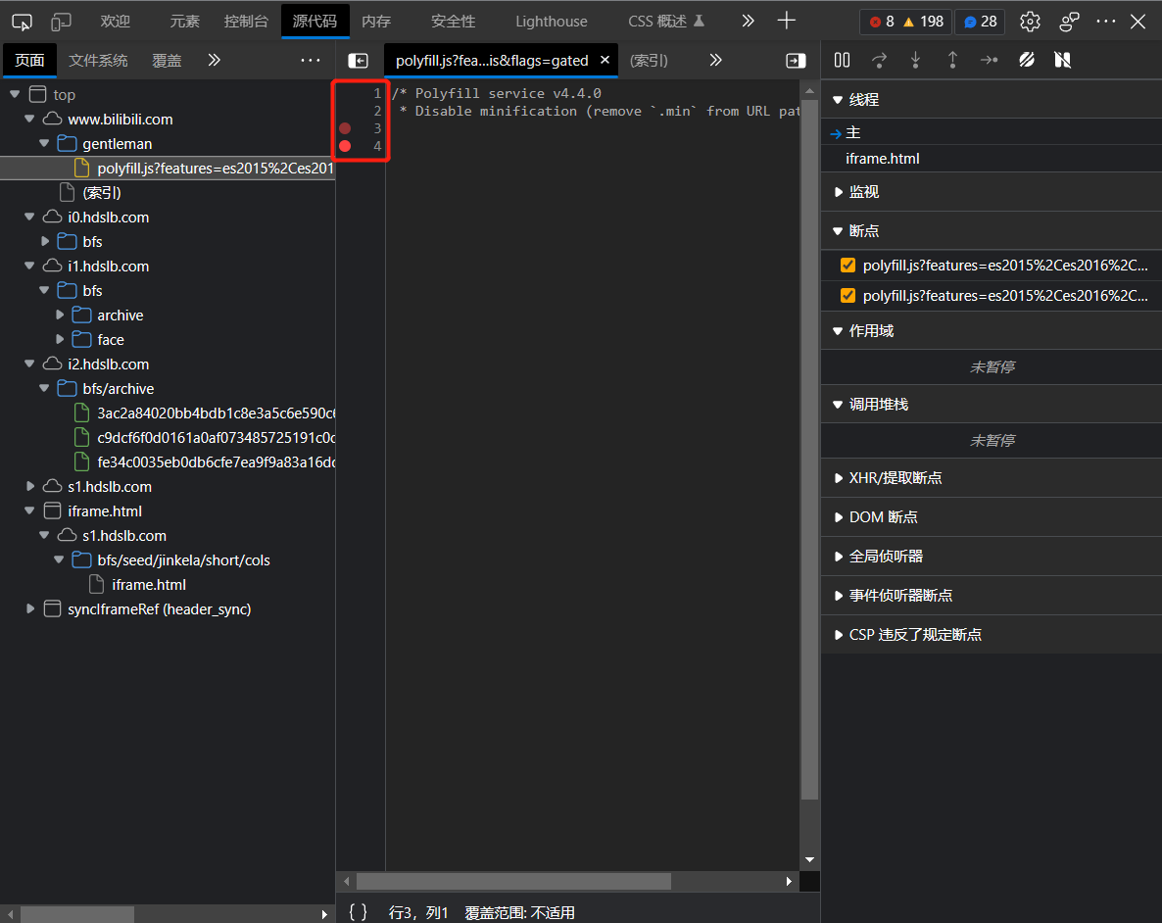The image size is (1162, 923).
Task: Expand the s1.hdslb.com top-level domain
Action: 29,486
